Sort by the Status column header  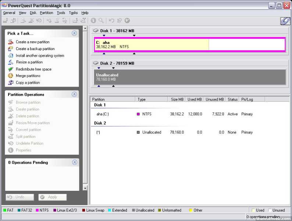232,99
